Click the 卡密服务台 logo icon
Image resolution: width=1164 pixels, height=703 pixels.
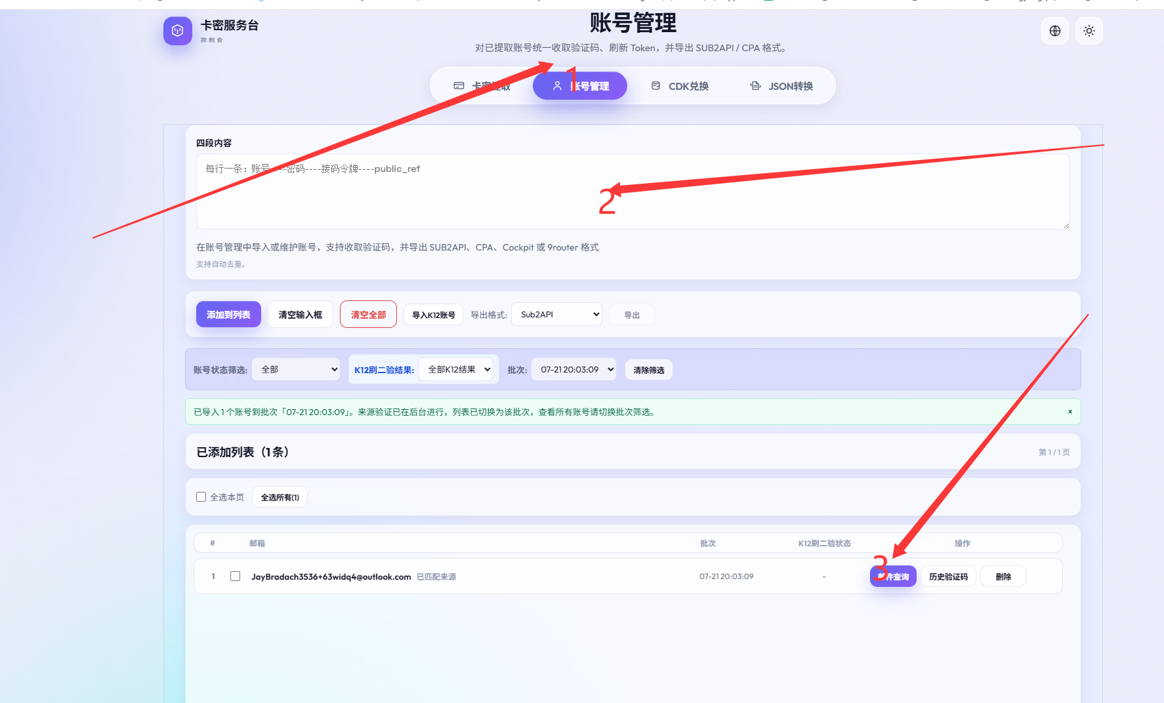177,31
